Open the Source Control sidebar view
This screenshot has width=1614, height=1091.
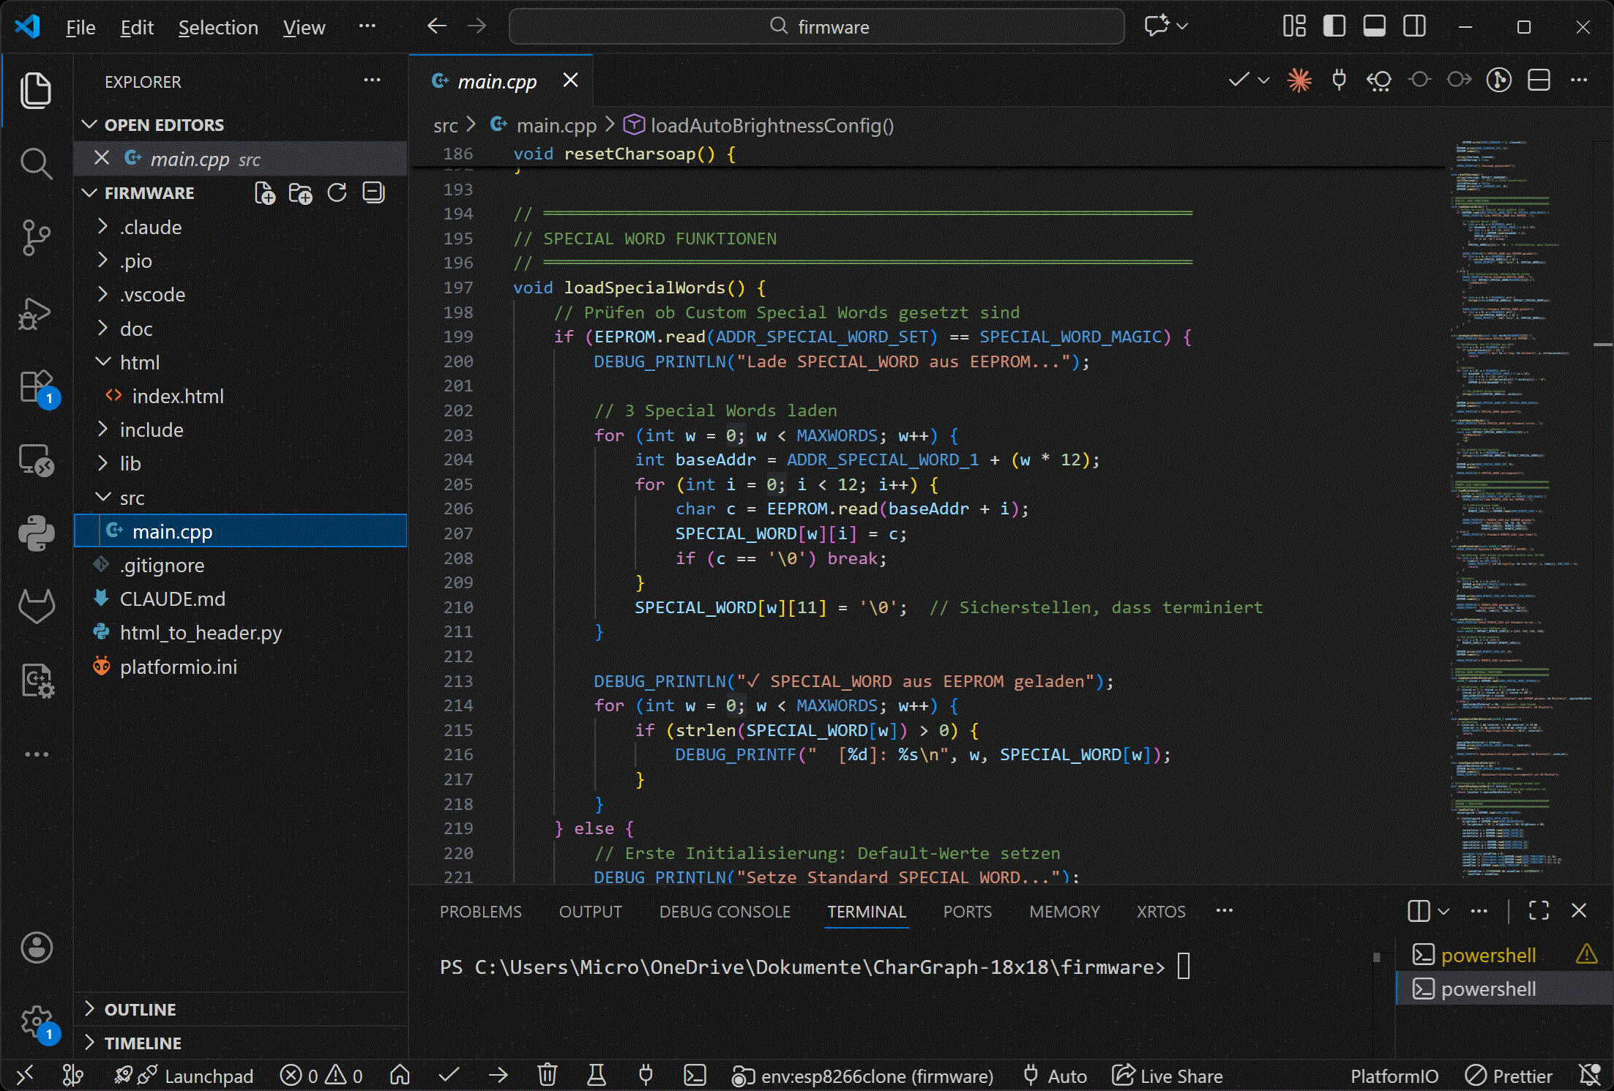coord(36,237)
